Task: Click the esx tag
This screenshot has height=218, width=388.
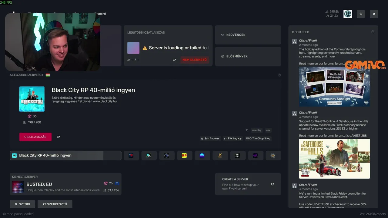Action: pos(268,130)
